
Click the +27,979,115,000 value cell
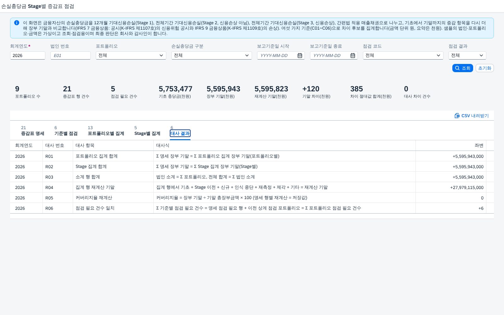451,187
